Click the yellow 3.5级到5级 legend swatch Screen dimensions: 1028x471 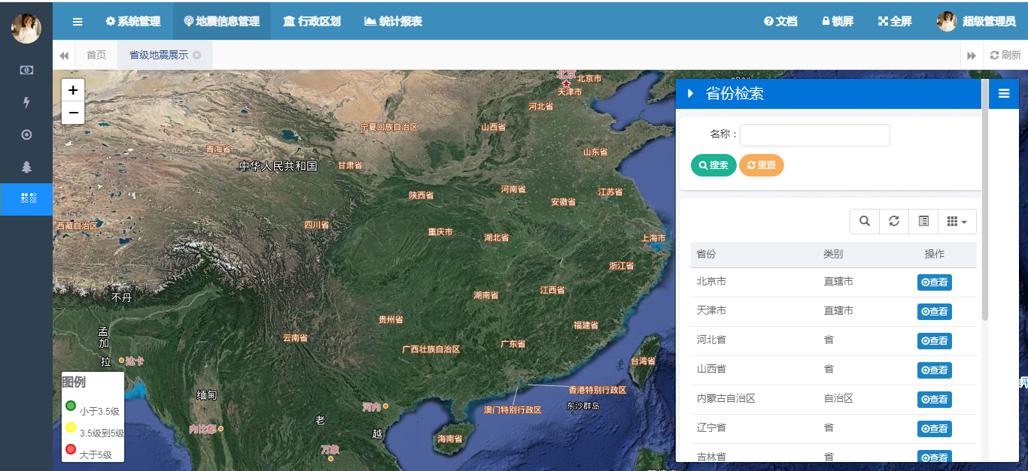tap(71, 427)
